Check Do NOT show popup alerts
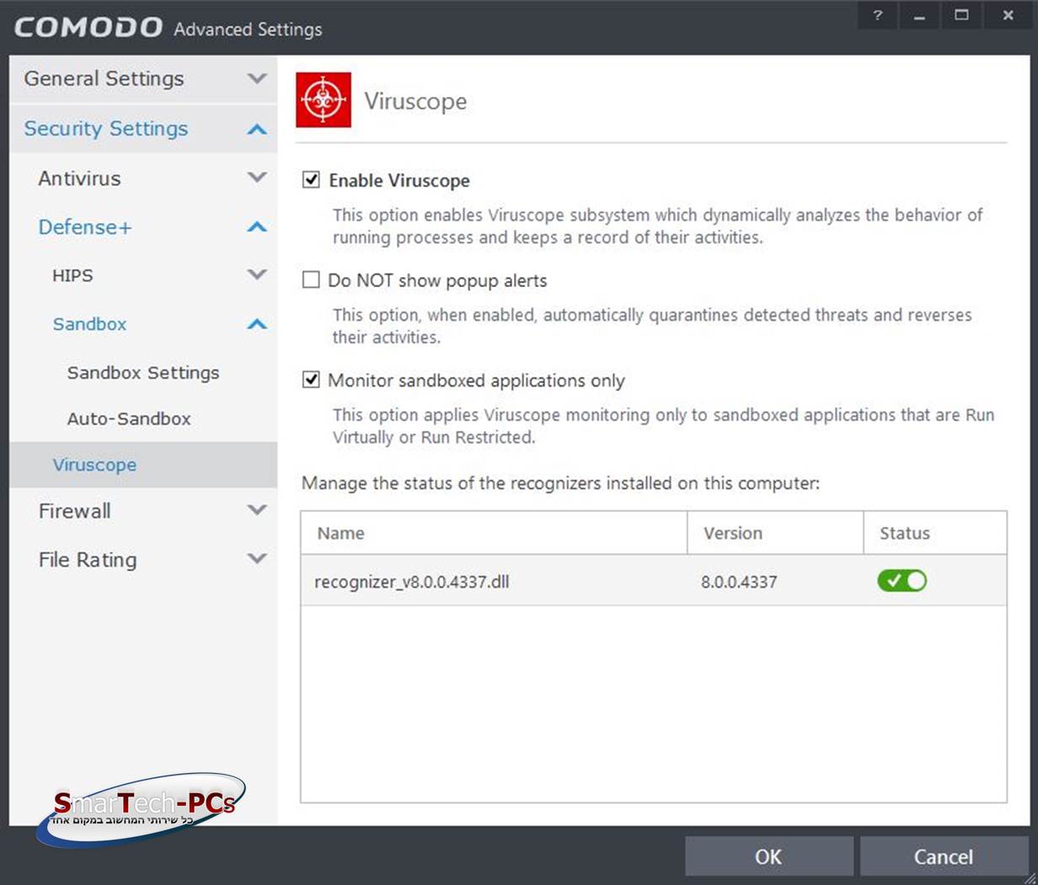 311,280
